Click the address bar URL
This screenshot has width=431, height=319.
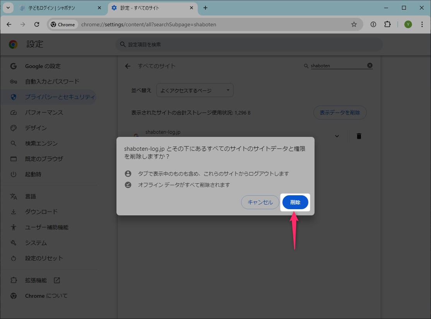click(149, 24)
